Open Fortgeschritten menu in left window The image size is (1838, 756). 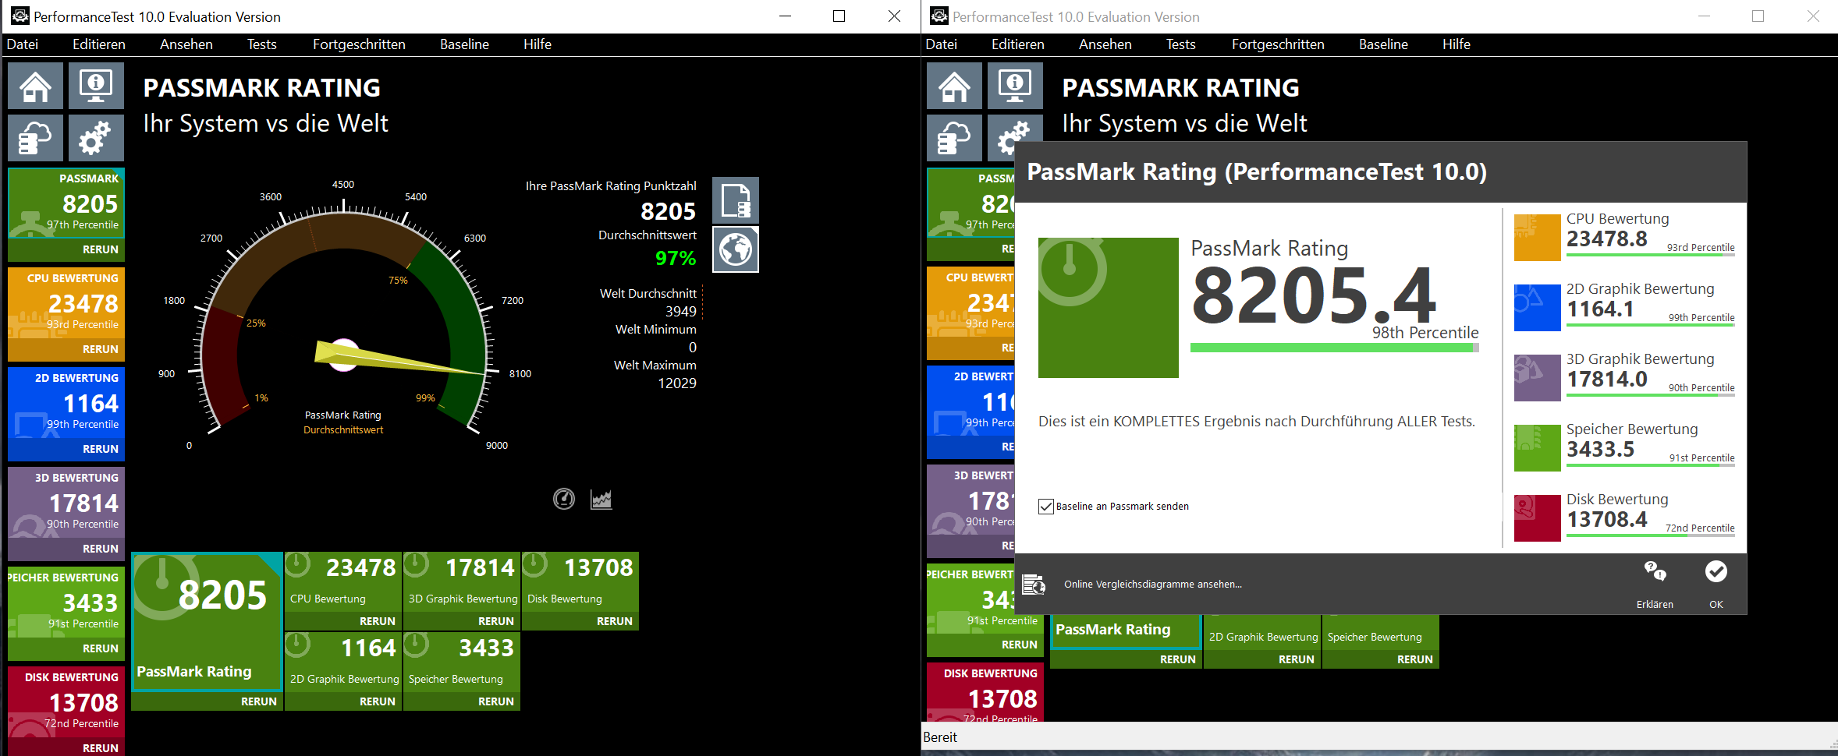359,44
